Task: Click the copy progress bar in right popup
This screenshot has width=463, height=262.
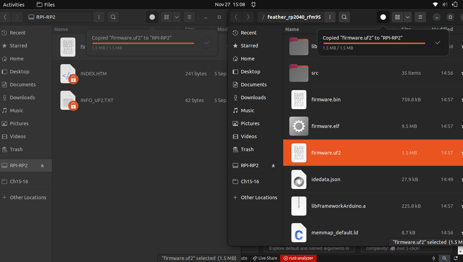Action: (x=374, y=43)
